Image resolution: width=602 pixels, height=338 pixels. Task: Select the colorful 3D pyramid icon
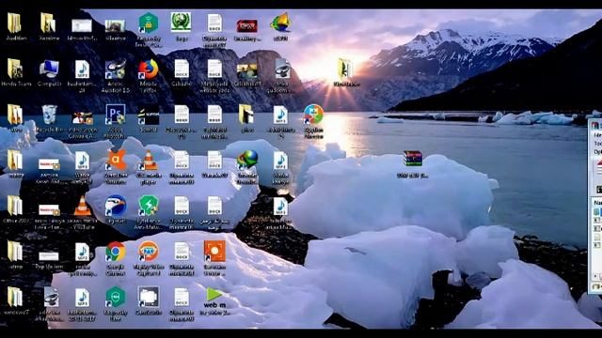coord(280,23)
